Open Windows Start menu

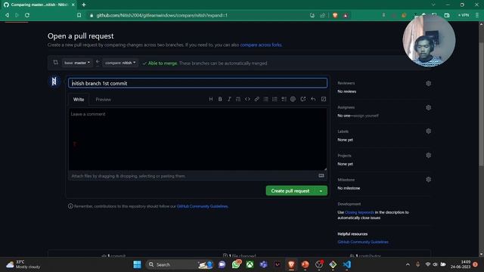137,264
